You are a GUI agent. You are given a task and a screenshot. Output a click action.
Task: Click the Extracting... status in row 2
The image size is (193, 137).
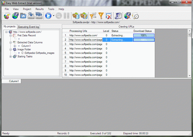pyautogui.click(x=122, y=40)
